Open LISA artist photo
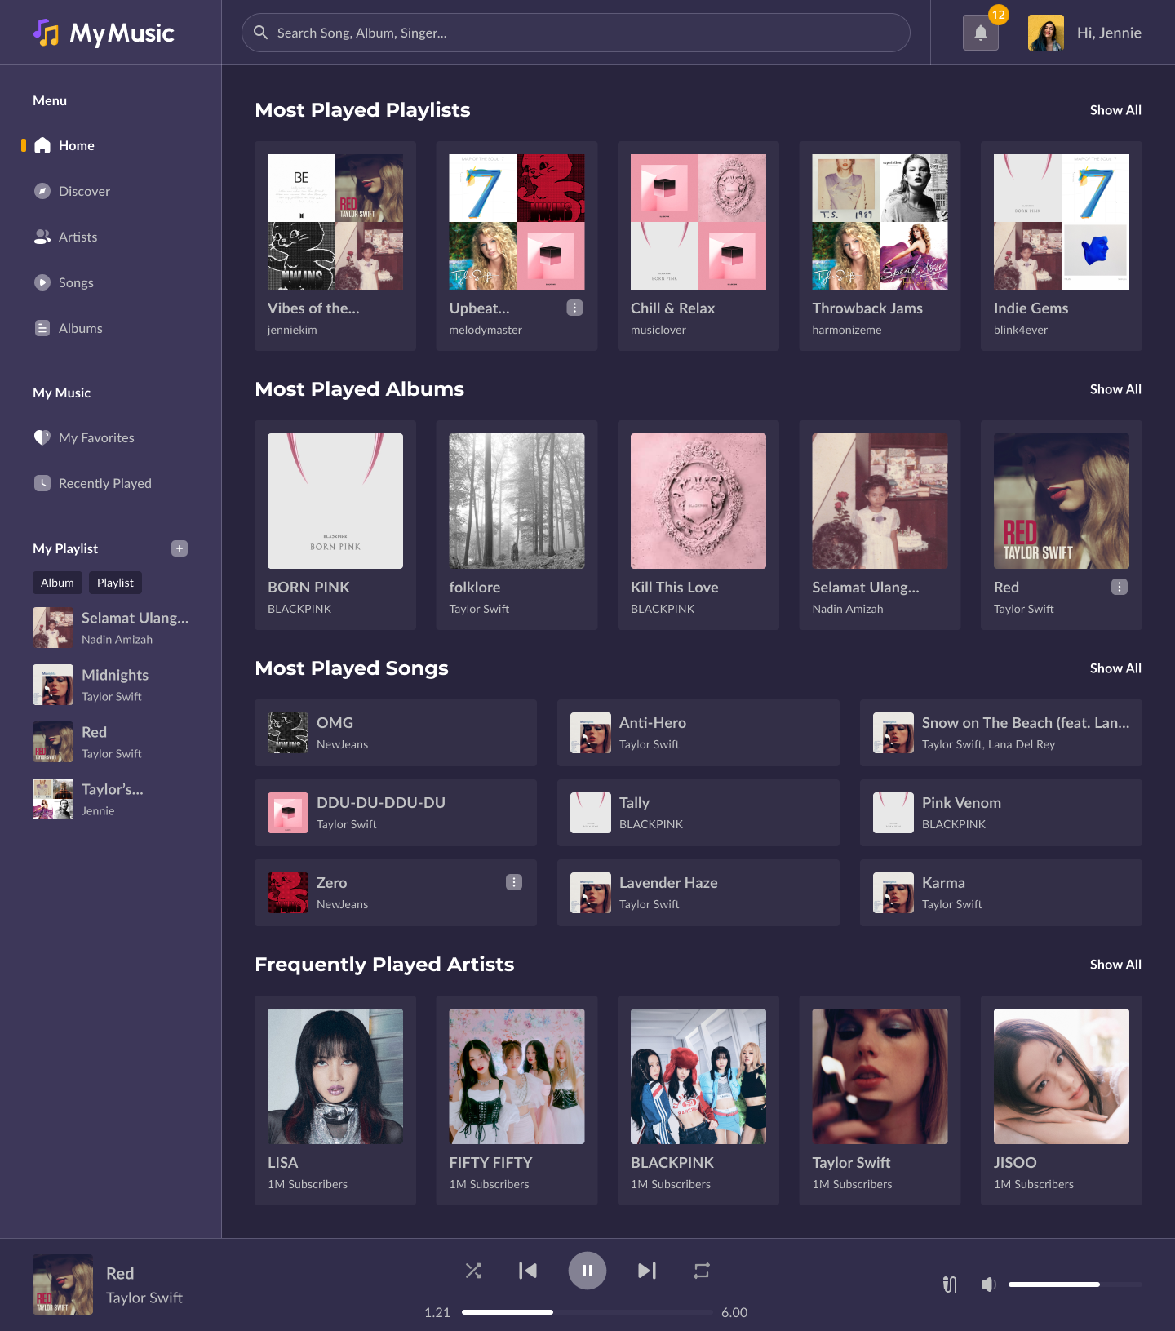1175x1331 pixels. (x=335, y=1076)
